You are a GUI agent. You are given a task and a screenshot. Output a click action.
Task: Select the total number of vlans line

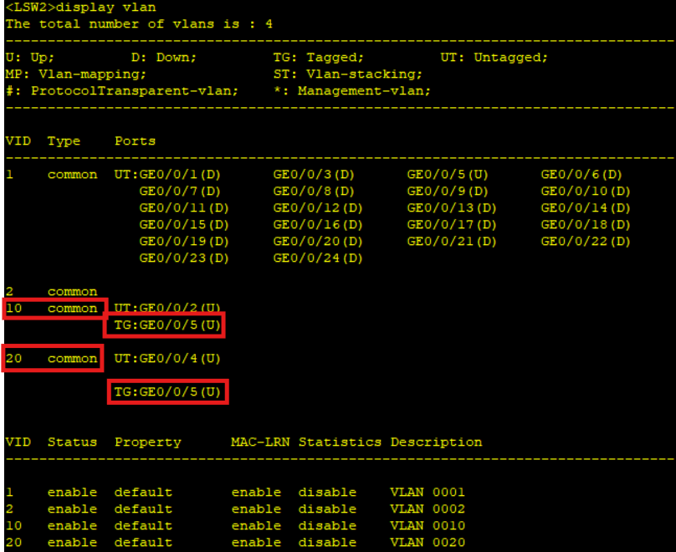[x=139, y=23]
